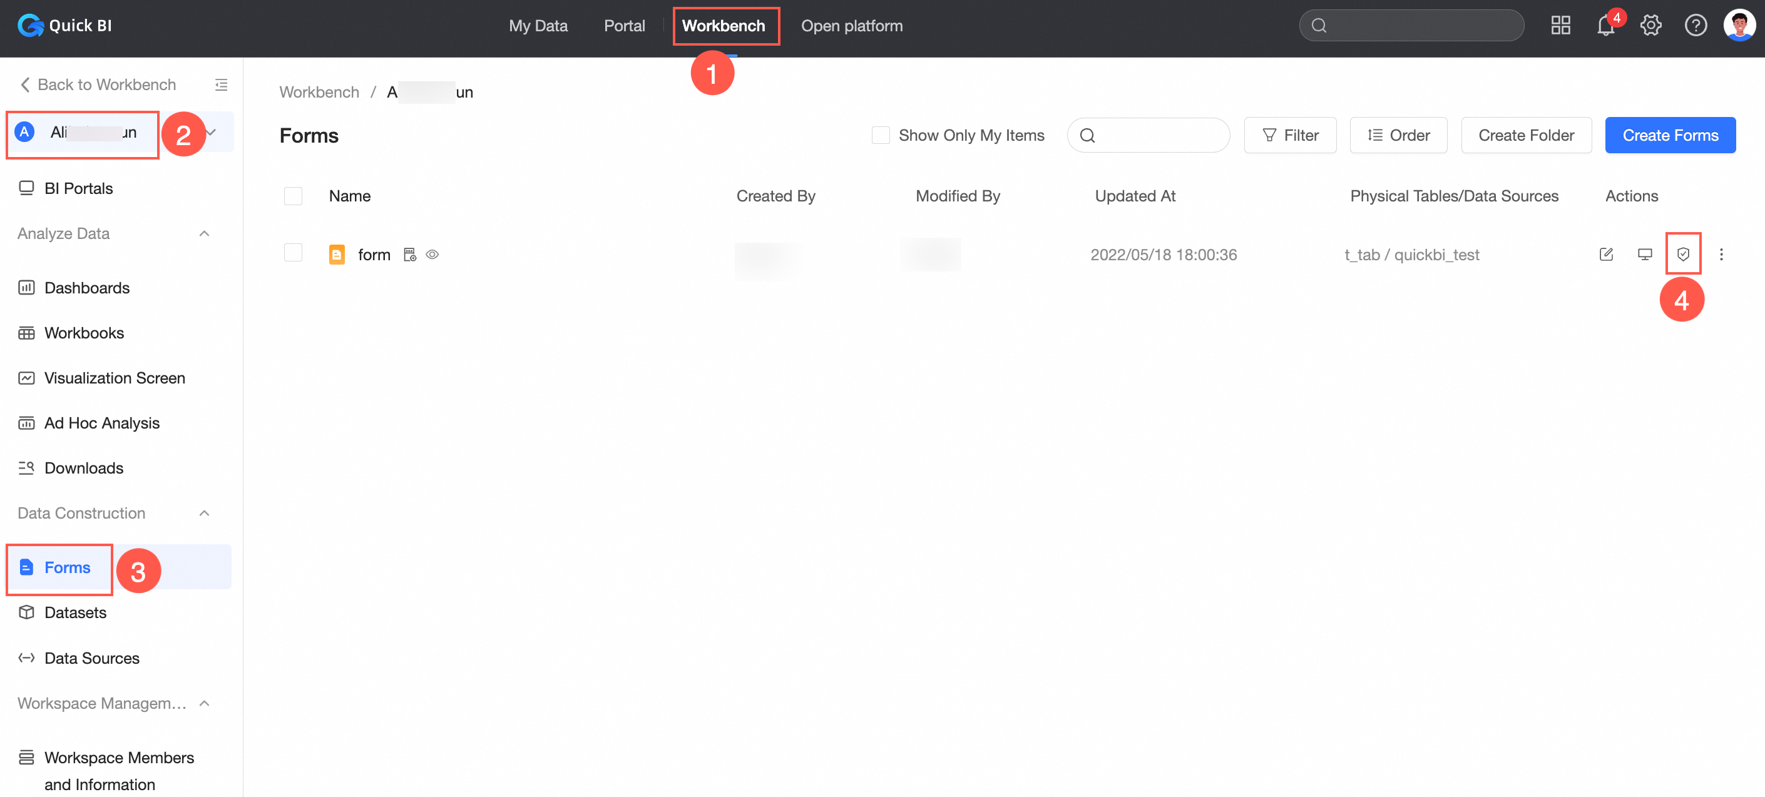Select the form row checkbox
Viewport: 1765px width, 797px height.
[294, 253]
